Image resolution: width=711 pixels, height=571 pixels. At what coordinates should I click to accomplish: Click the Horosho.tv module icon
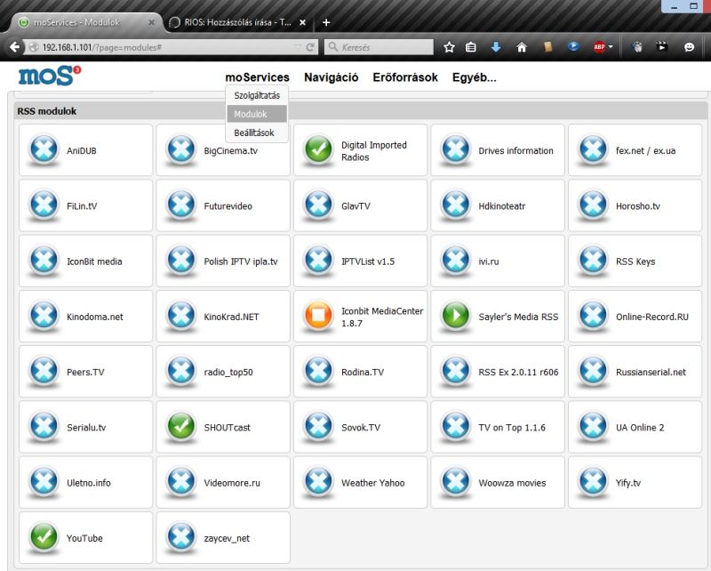click(593, 204)
